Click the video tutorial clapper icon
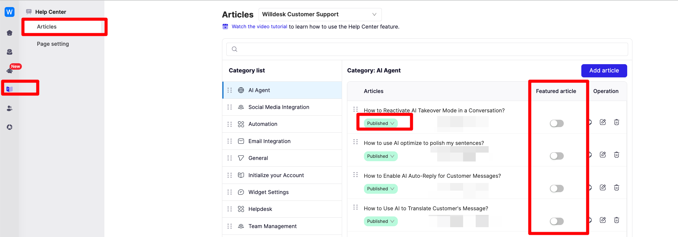 click(x=225, y=26)
